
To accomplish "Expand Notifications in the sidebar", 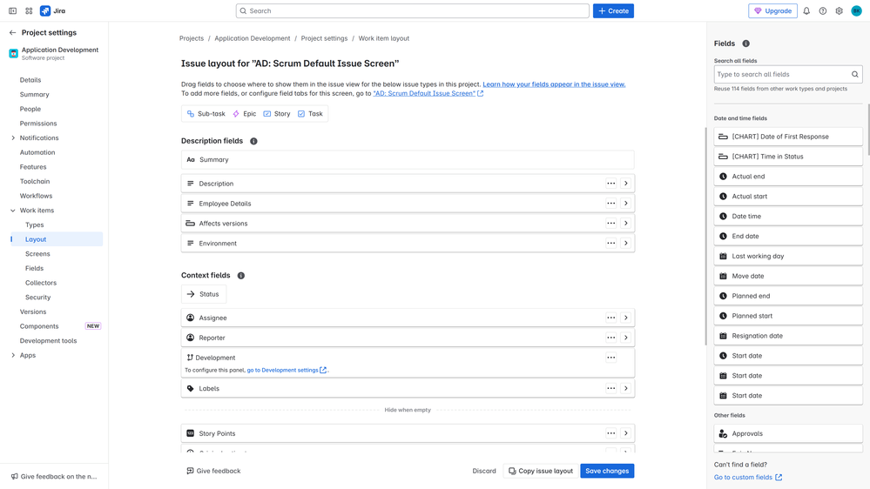I will tap(13, 138).
